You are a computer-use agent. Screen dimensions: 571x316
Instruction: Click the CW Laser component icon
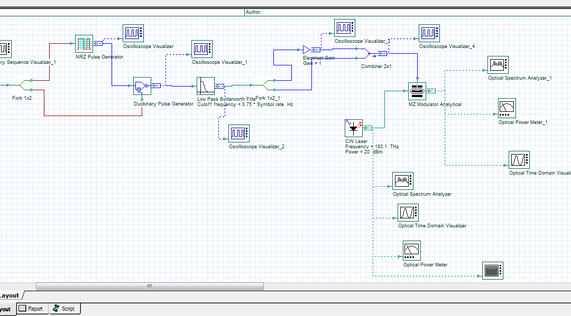[354, 128]
